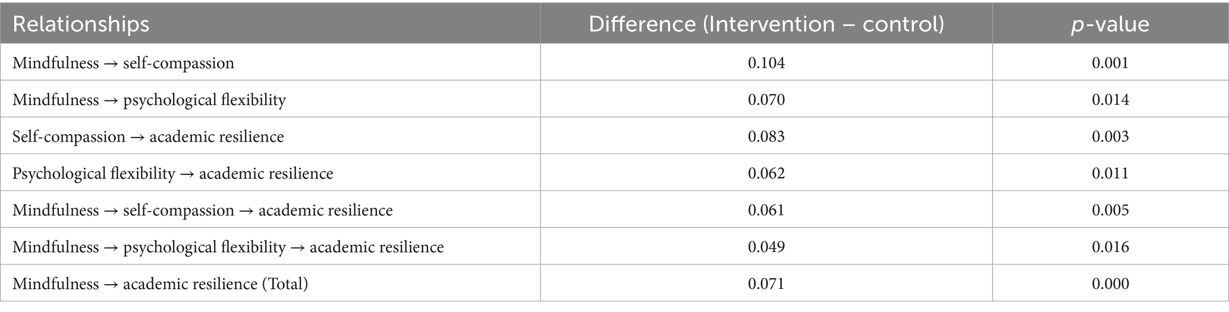Select the Mindfulness → psychological flexibility label
This screenshot has height=312, width=1229.
[149, 100]
